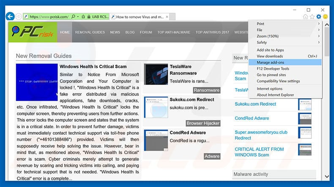This screenshot has width=334, height=187.
Task: Open address bar dropdown arrow
Action: pos(78,16)
